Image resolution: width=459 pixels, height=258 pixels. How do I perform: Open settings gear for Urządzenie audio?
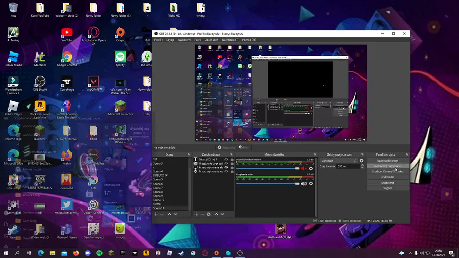[311, 184]
